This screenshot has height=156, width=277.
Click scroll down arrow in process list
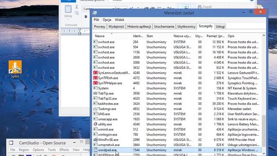pyautogui.click(x=264, y=153)
